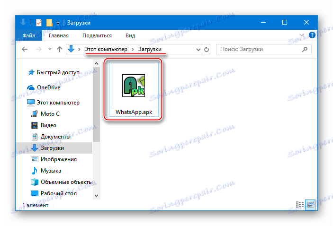Click the navigation pane scroll down arrow
The height and width of the screenshot is (226, 333).
[97, 195]
